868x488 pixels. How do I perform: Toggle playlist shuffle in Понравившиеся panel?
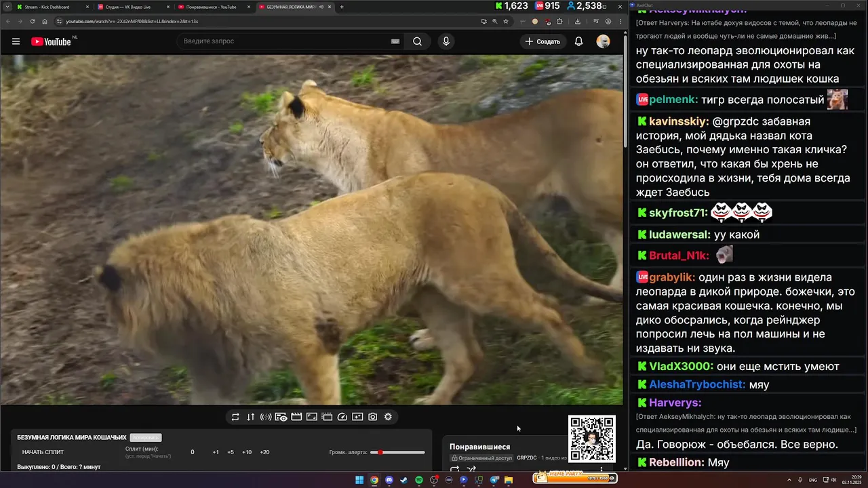[x=471, y=469]
